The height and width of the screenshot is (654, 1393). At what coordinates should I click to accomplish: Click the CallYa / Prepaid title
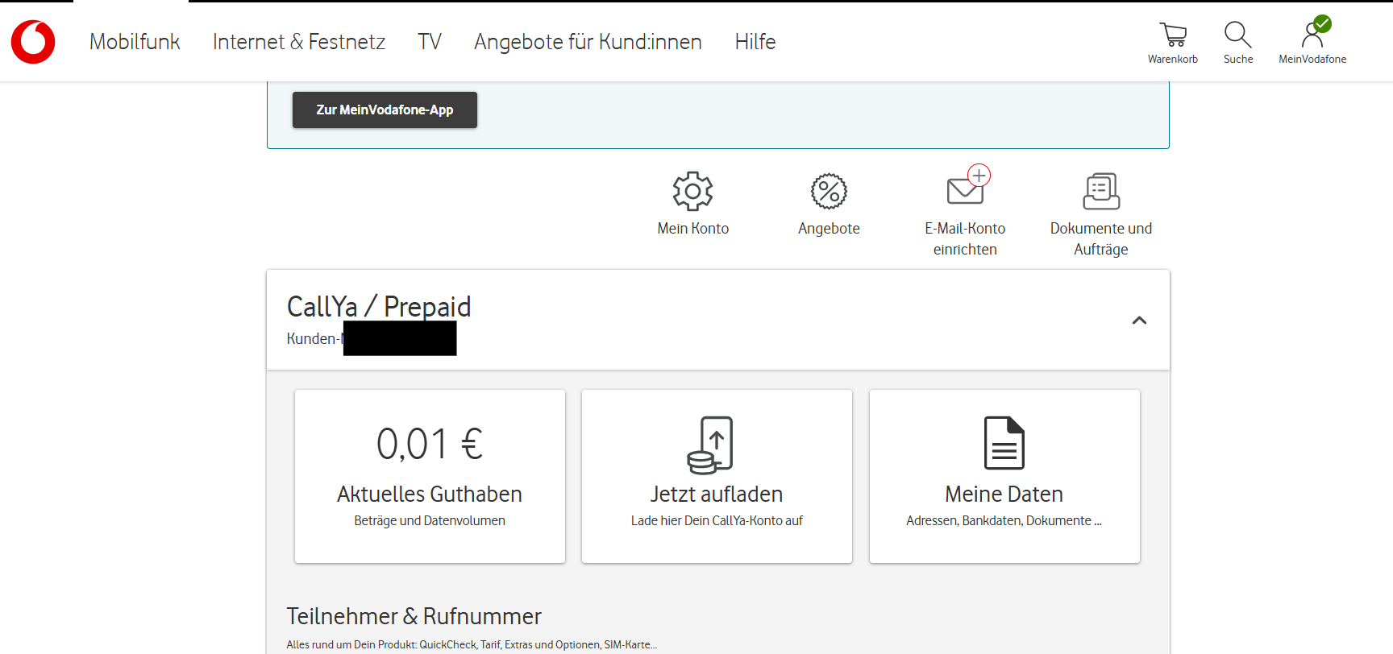click(379, 307)
